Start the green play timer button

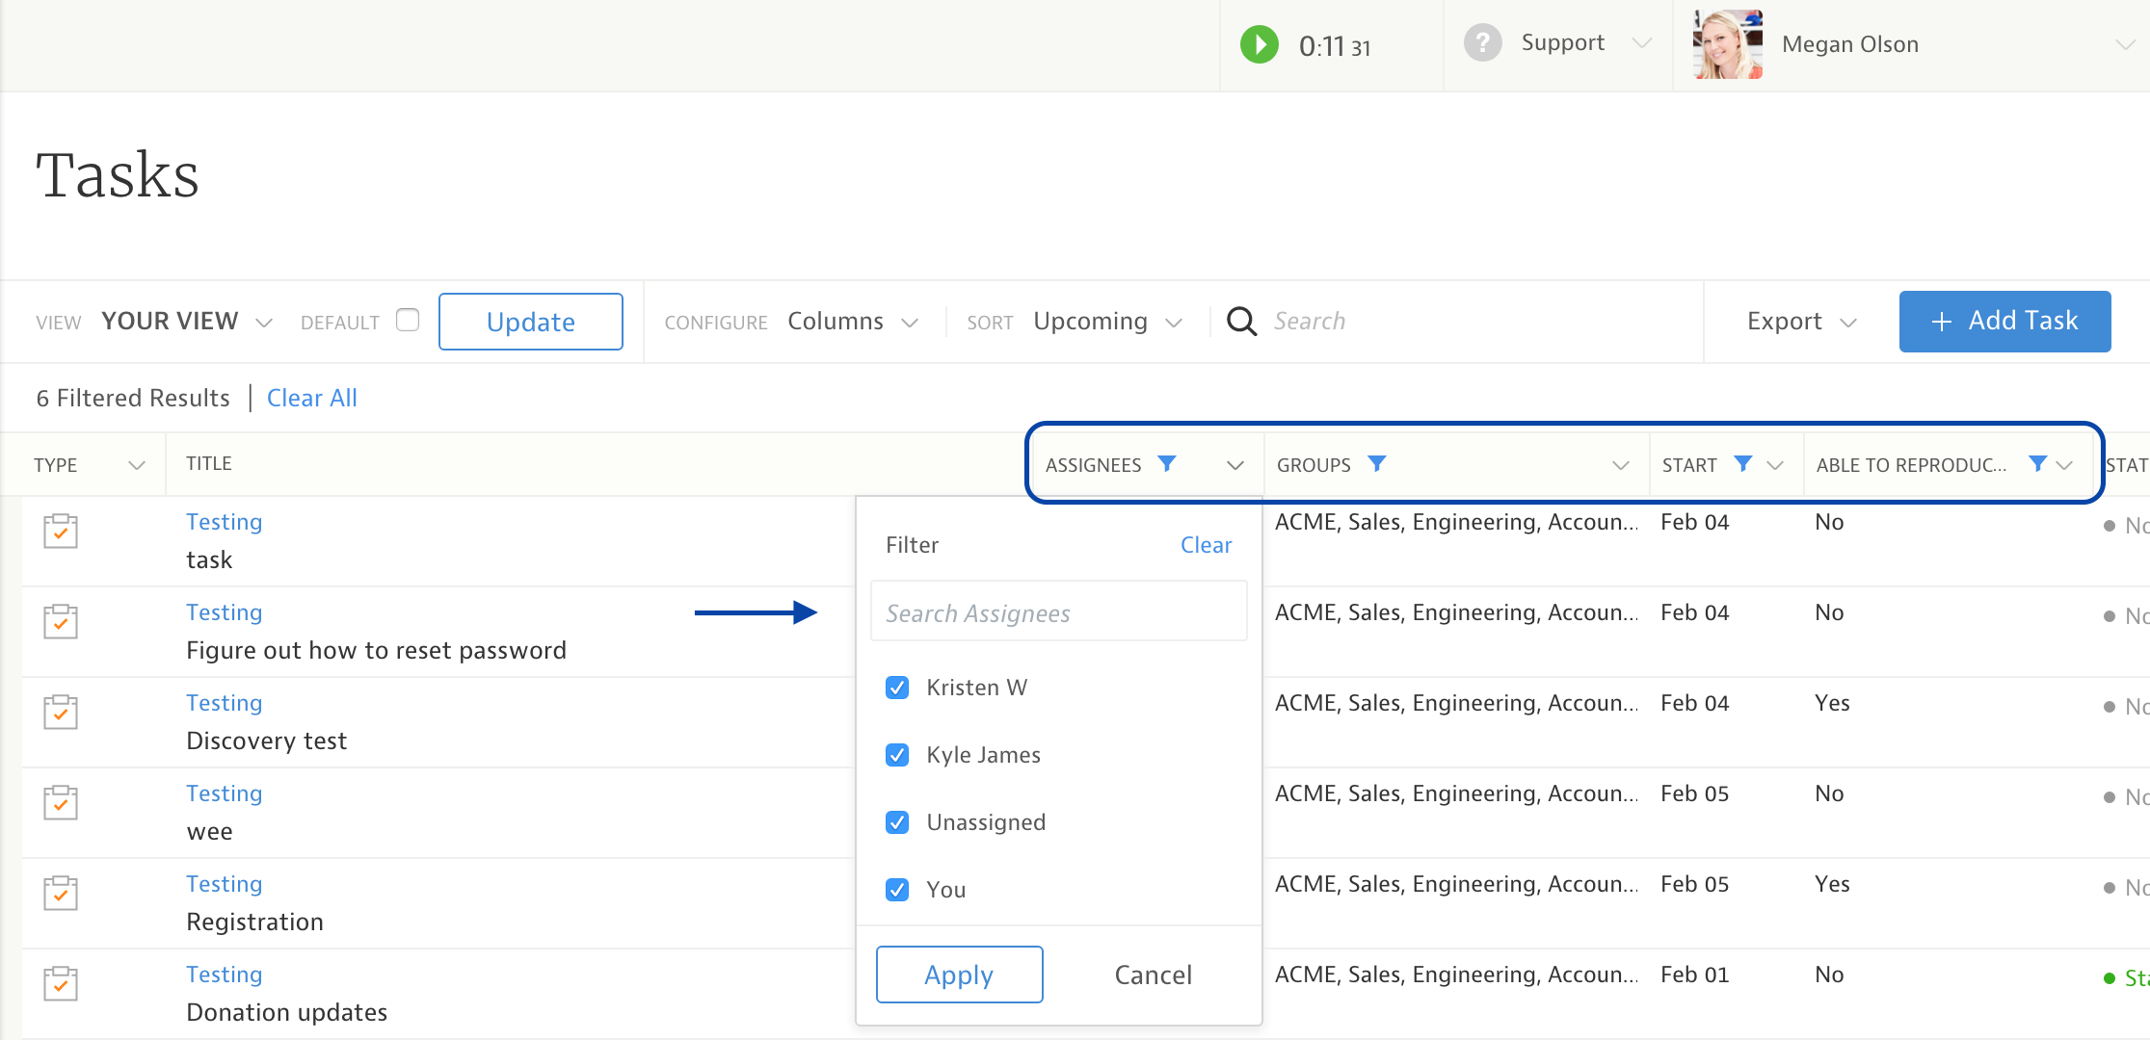(1259, 44)
